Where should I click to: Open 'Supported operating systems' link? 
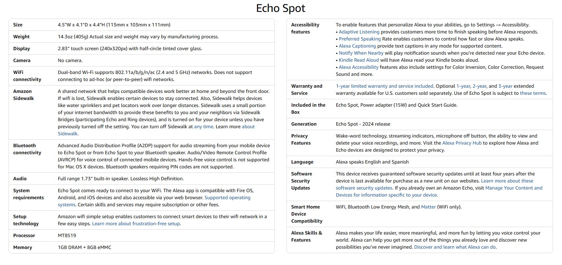pos(227,197)
